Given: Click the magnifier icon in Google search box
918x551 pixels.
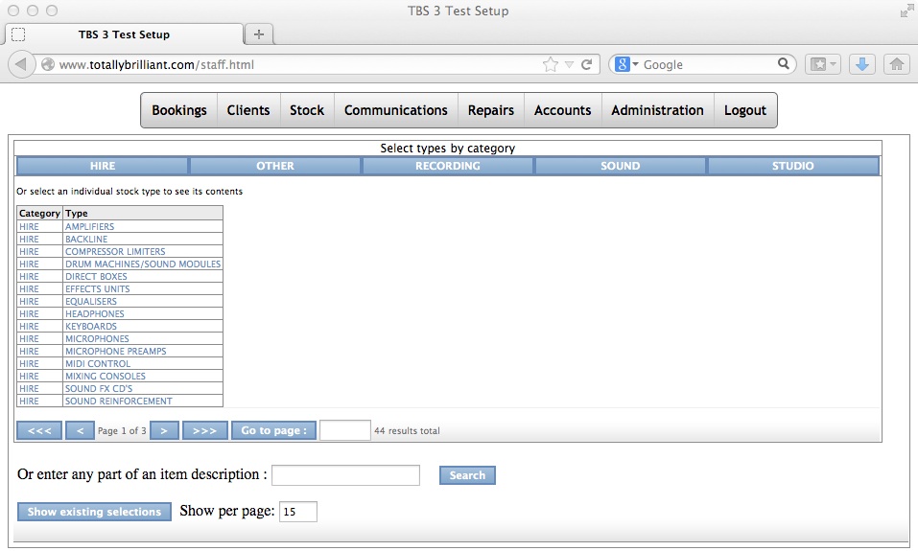Looking at the screenshot, I should point(783,64).
